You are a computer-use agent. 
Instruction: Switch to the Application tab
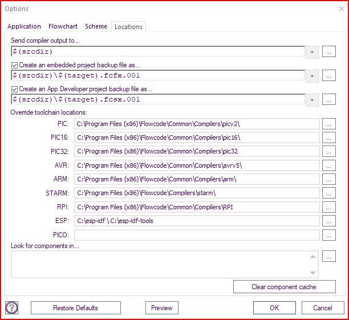point(24,26)
